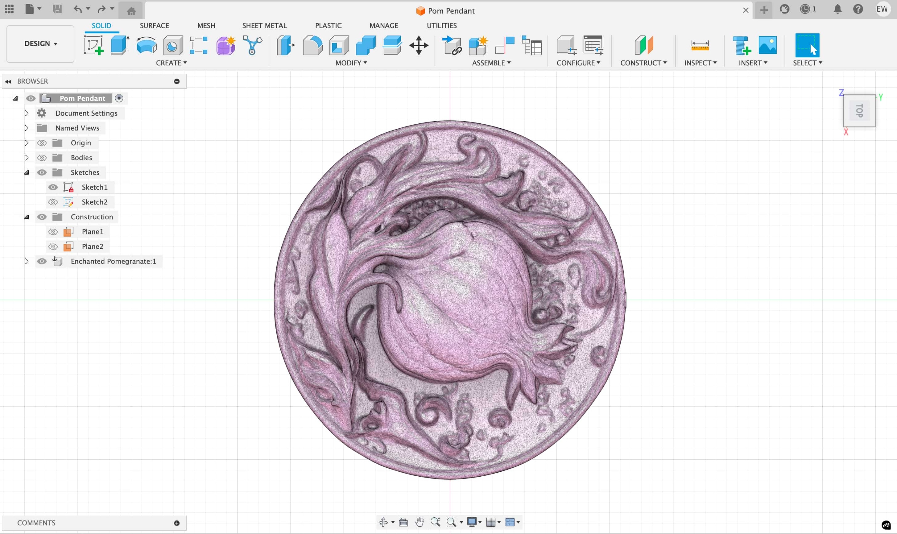Select the Pan hand tool
Viewport: 897px width, 534px height.
pyautogui.click(x=419, y=522)
